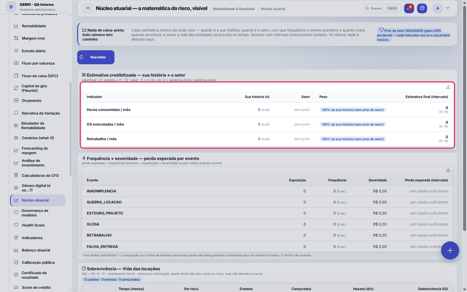Viewport: 467px width, 292px height.
Task: Open the help question-mark icon
Action: 422,8
